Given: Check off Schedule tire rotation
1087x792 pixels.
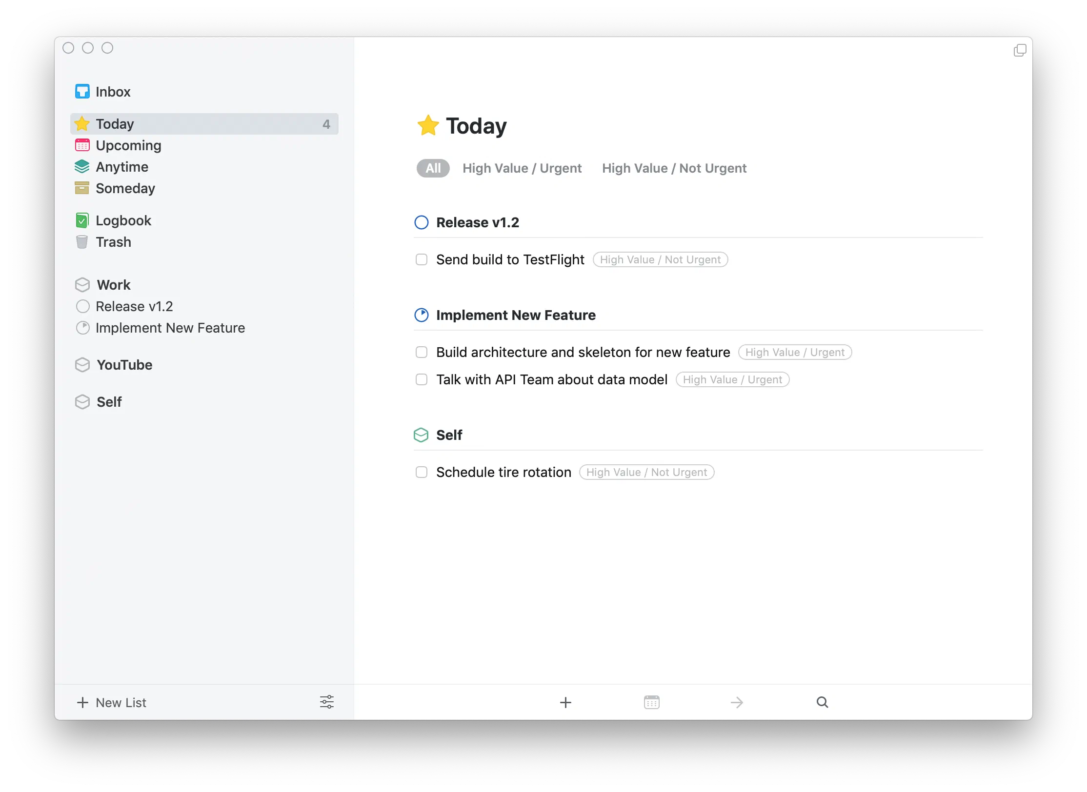Looking at the screenshot, I should [x=422, y=472].
